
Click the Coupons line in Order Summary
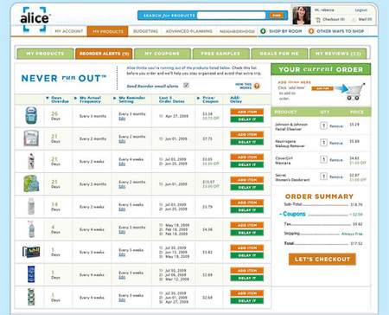(x=321, y=214)
